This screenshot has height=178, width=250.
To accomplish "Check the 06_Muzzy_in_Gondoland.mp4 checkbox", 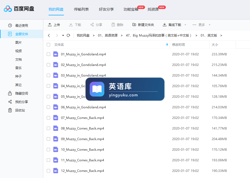I will coord(49,107).
